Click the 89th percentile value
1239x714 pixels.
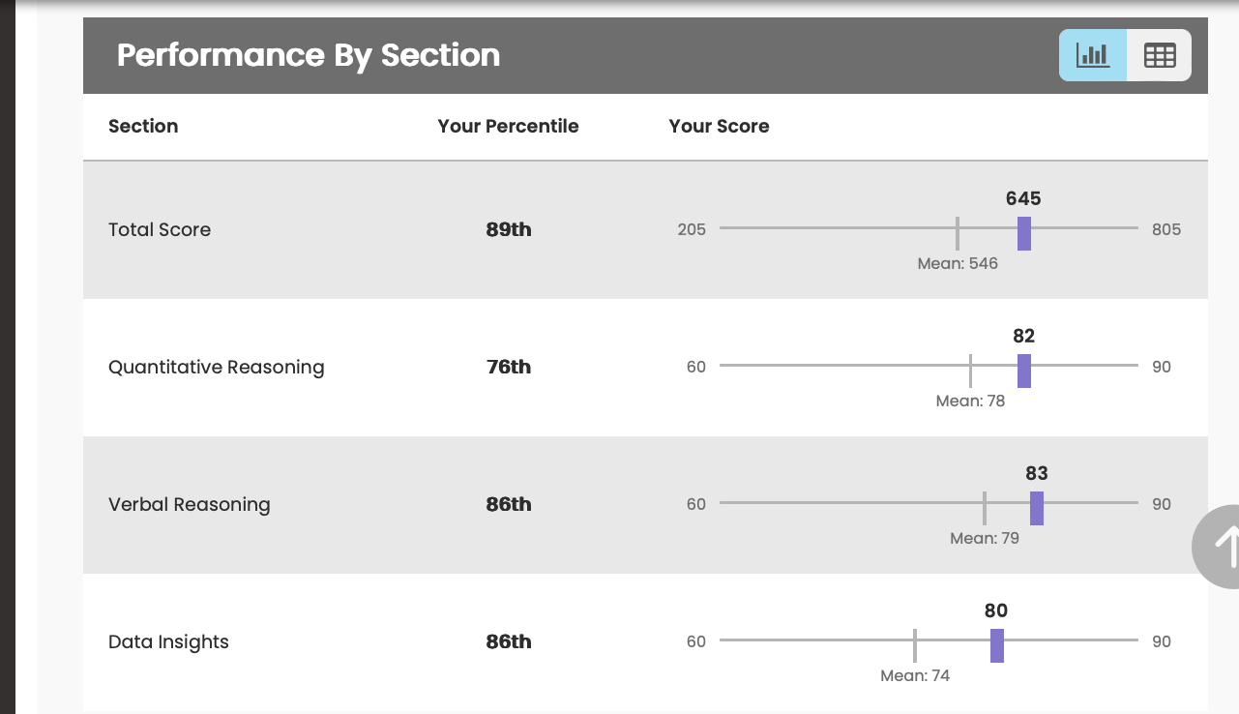(509, 229)
